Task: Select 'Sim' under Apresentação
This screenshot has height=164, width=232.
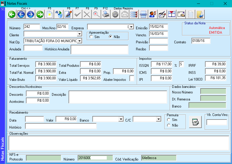Action: click(x=91, y=37)
